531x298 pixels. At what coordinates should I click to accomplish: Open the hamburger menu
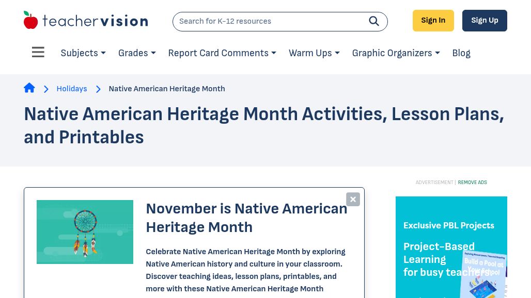coord(38,53)
